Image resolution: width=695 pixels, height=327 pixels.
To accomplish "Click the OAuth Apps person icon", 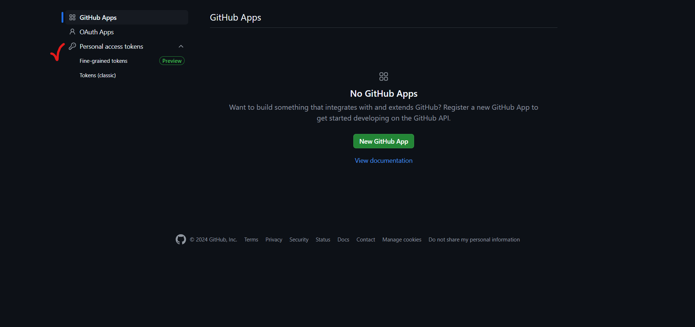I will (x=72, y=32).
